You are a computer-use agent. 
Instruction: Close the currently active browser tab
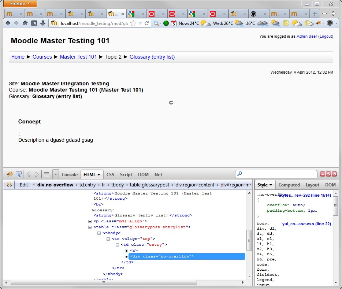(x=123, y=14)
